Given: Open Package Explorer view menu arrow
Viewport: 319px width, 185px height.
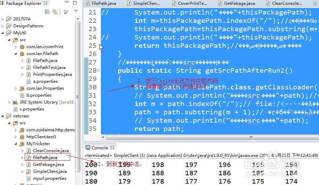Looking at the screenshot, I should [x=76, y=11].
